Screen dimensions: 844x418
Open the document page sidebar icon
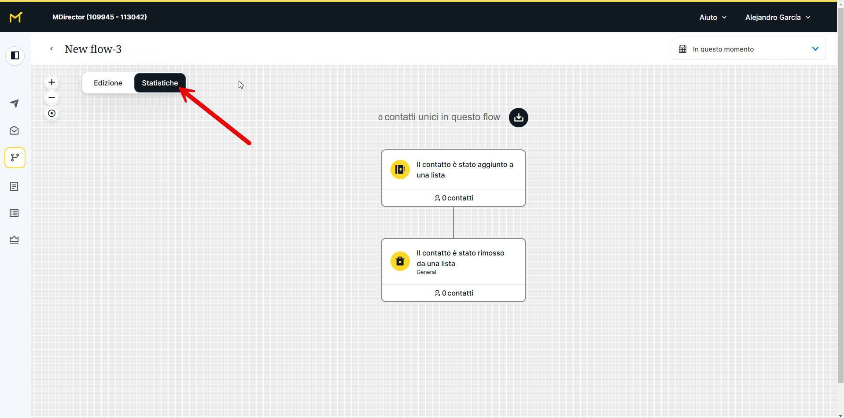[x=15, y=187]
